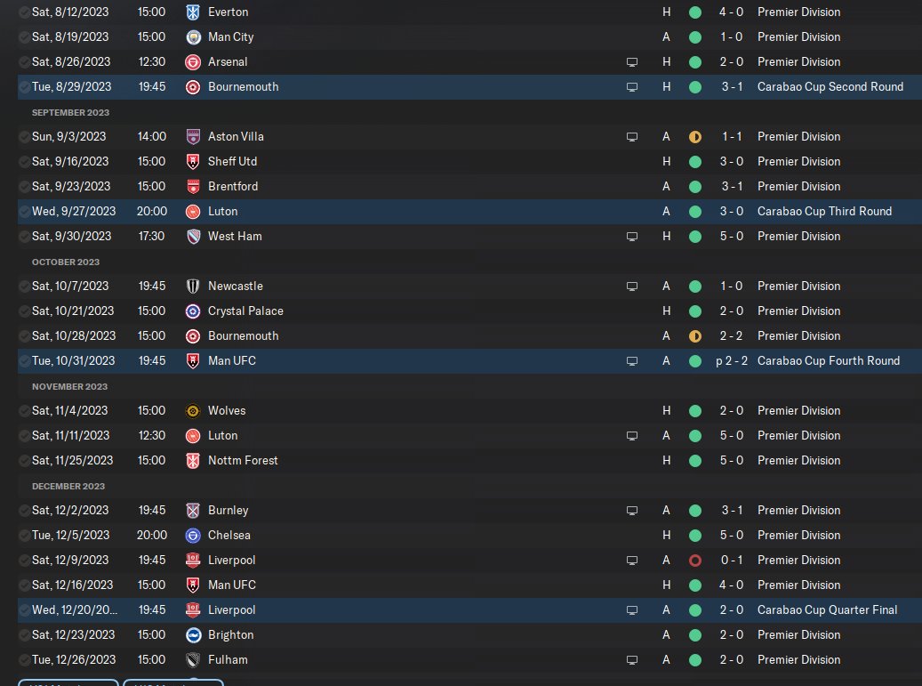Click the Arsenal club badge icon
922x686 pixels.
click(192, 62)
